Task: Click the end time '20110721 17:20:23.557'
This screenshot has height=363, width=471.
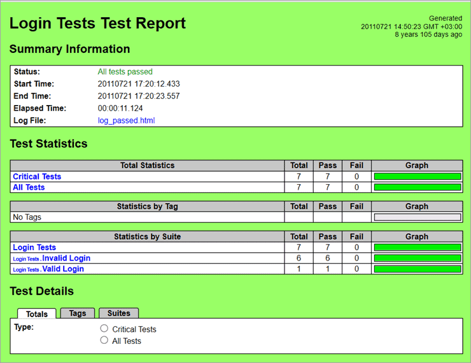Action: [x=139, y=96]
